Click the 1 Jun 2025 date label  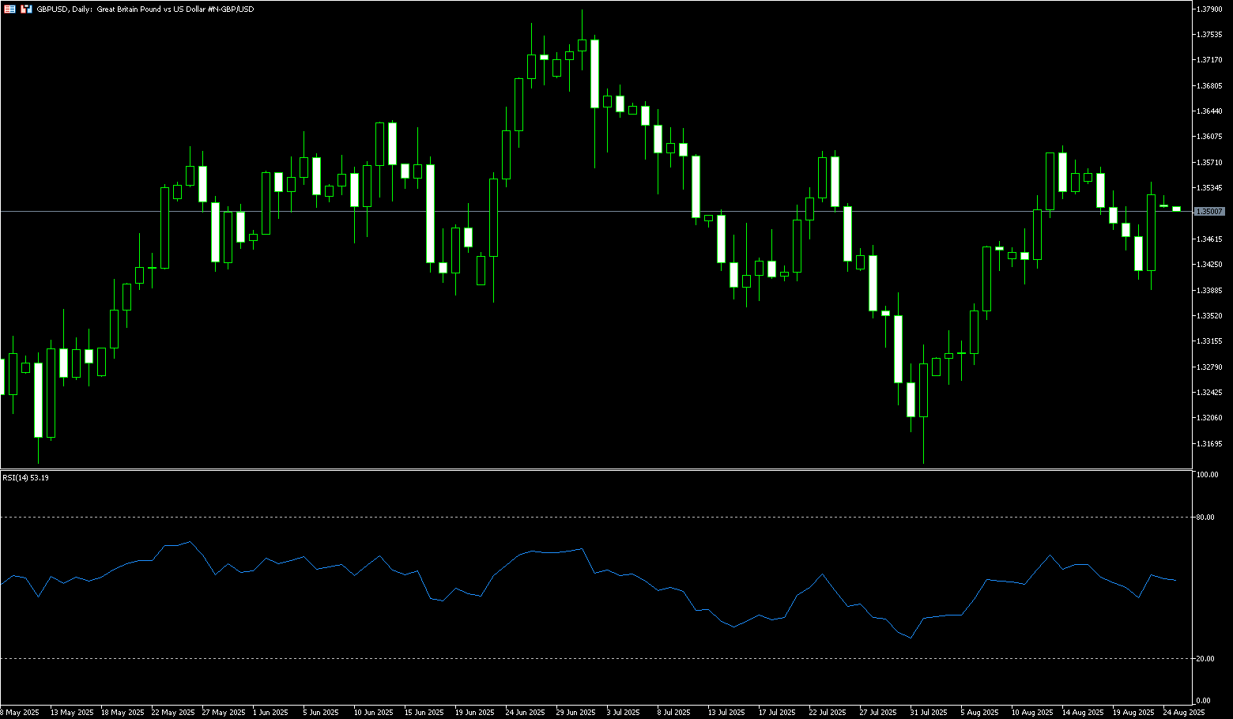pyautogui.click(x=271, y=713)
